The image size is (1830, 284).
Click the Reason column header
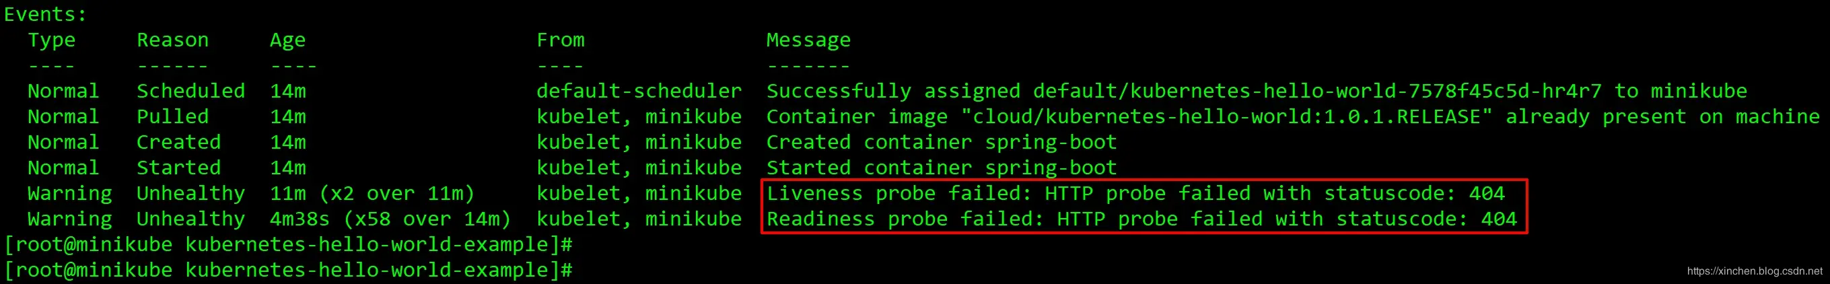click(x=172, y=40)
